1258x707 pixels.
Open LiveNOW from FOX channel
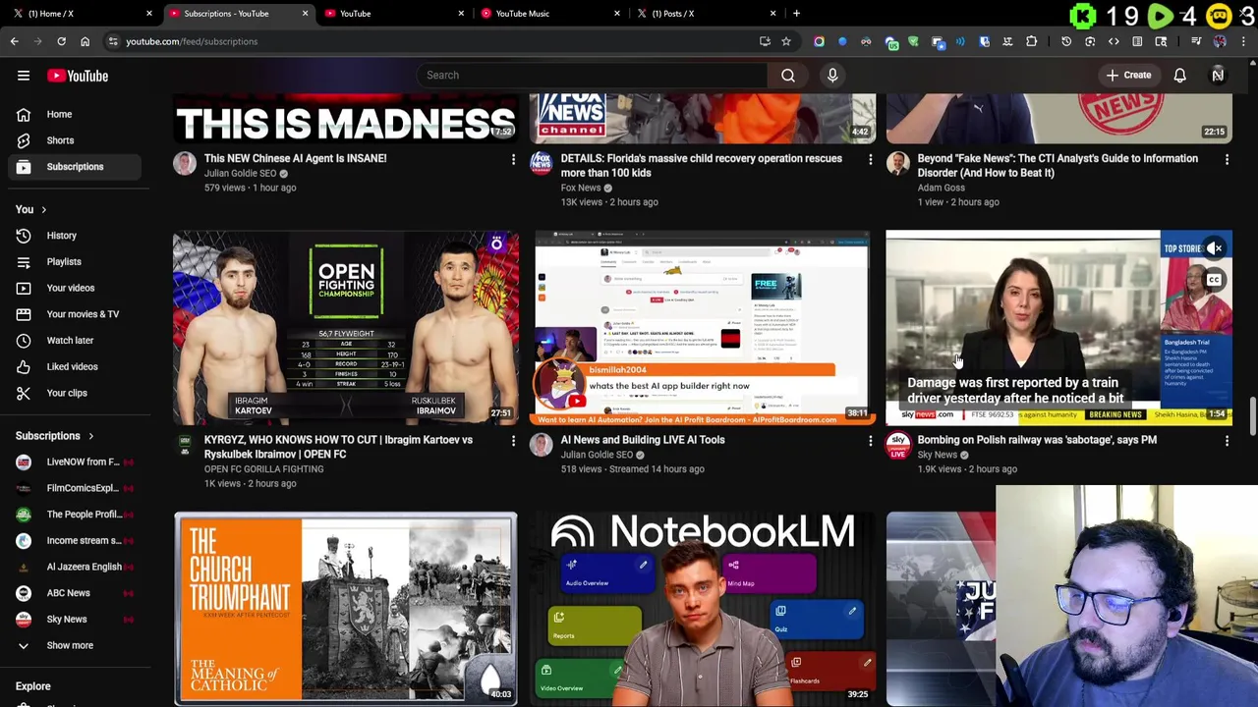[x=75, y=462]
